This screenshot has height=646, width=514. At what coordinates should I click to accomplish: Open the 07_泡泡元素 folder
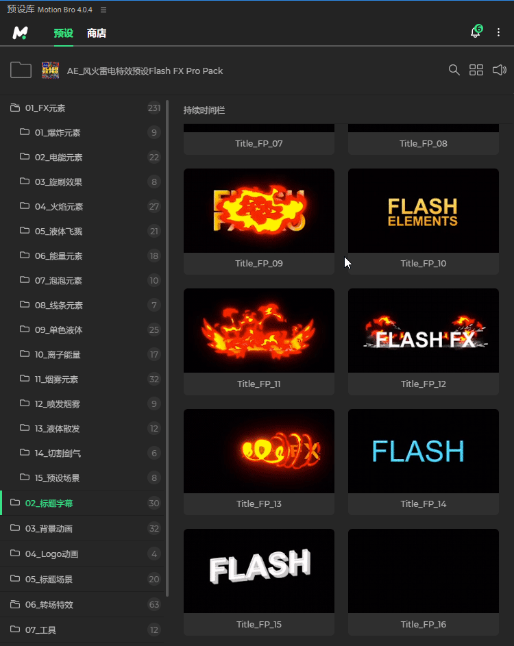pos(82,281)
